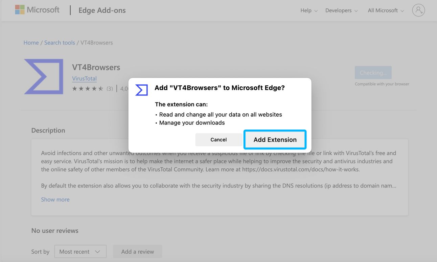
Task: Go to Search tools breadcrumb
Action: 60,43
